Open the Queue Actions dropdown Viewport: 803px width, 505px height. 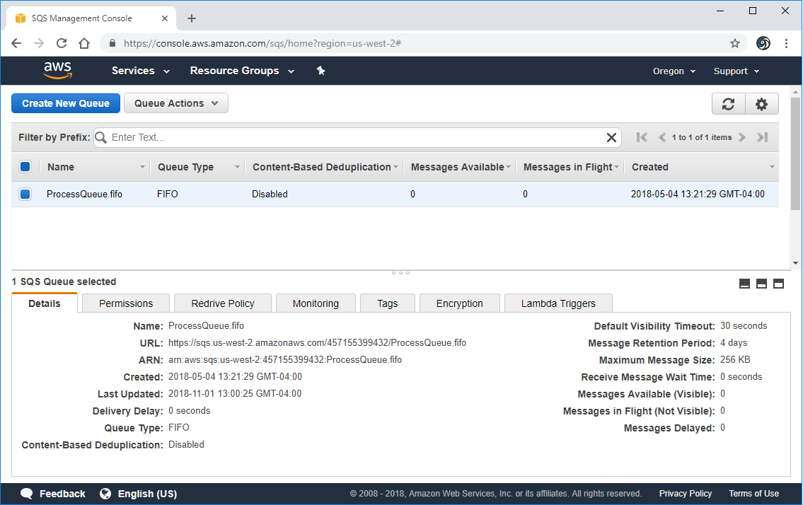(x=175, y=103)
